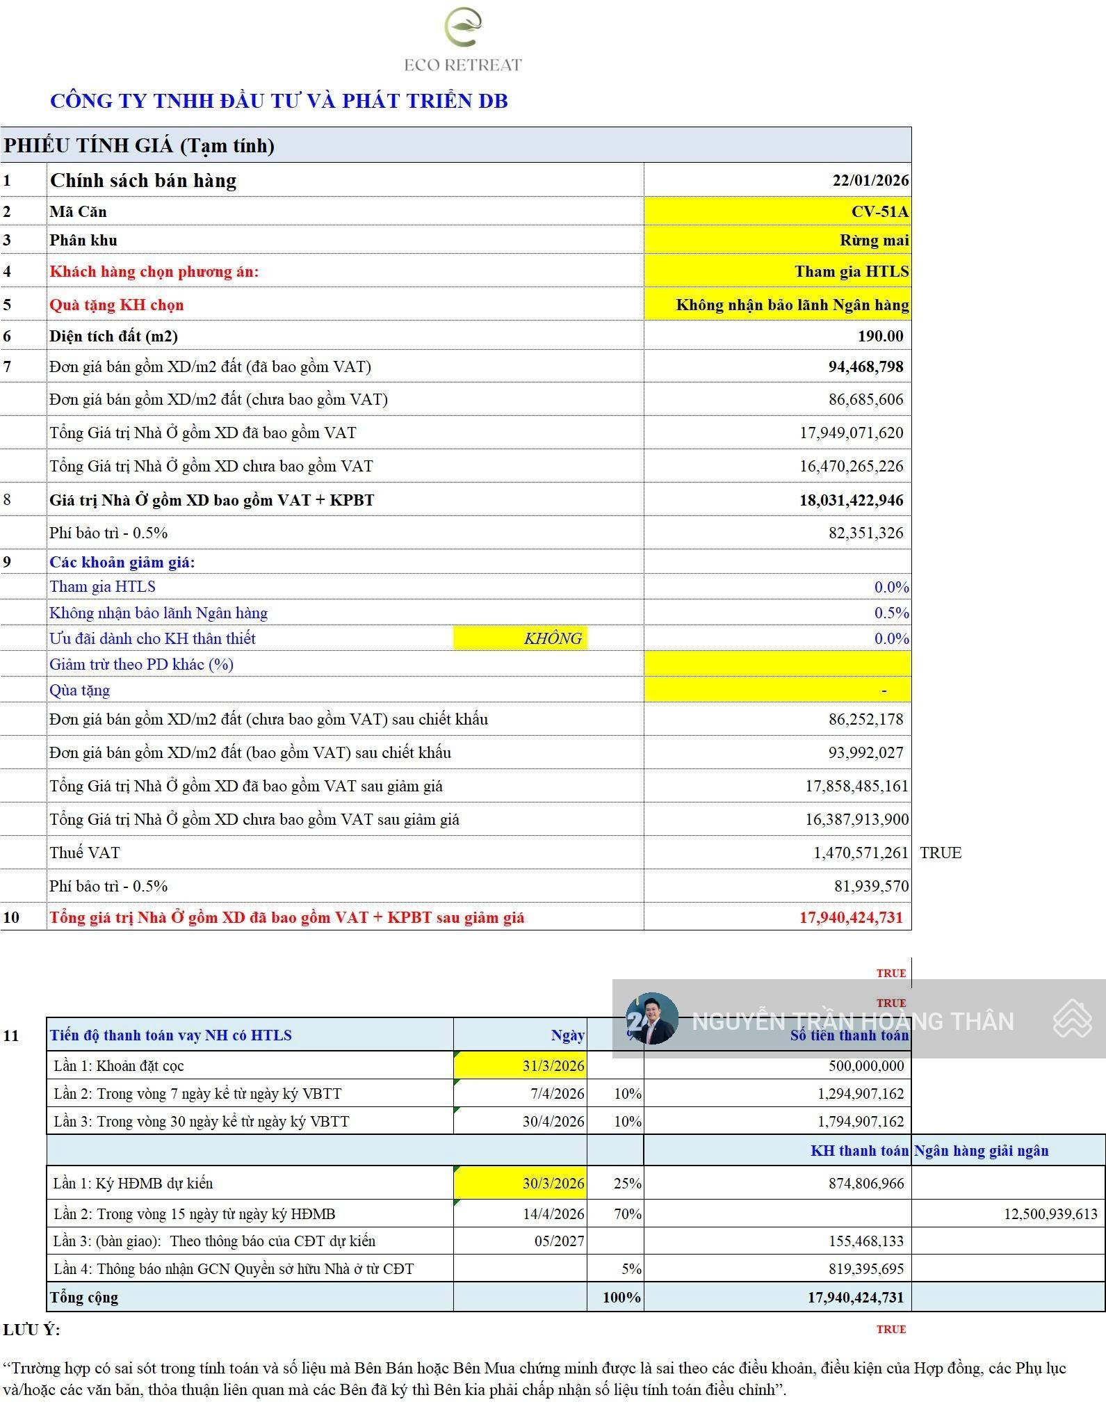The height and width of the screenshot is (1411, 1106).
Task: Click the land area value 190.00
Action: (x=880, y=336)
